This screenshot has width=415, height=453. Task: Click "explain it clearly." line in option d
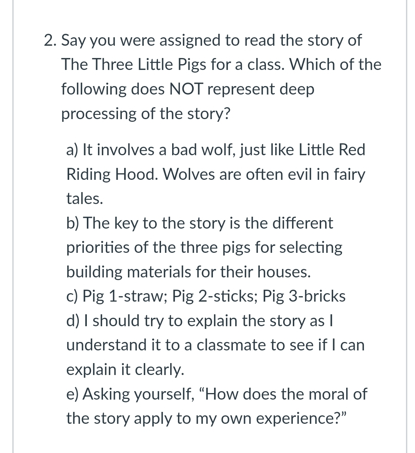[125, 369]
